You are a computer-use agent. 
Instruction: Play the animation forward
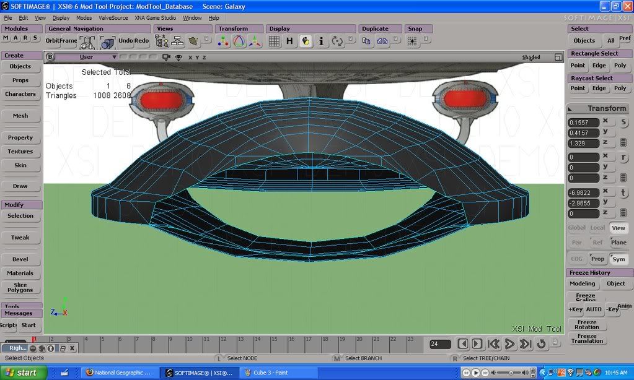pos(509,343)
